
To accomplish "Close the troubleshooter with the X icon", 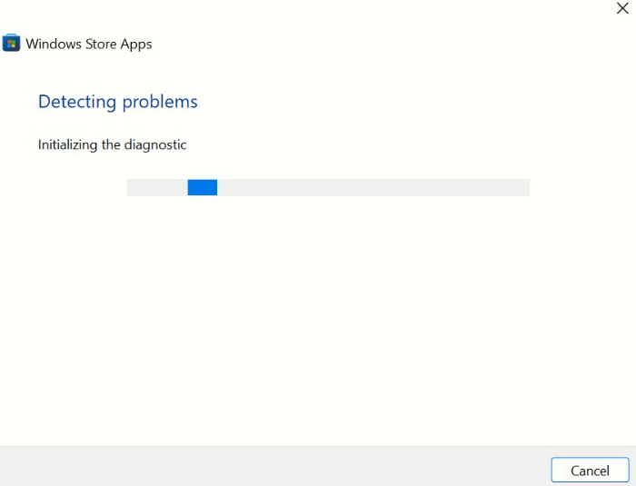I will pyautogui.click(x=622, y=8).
